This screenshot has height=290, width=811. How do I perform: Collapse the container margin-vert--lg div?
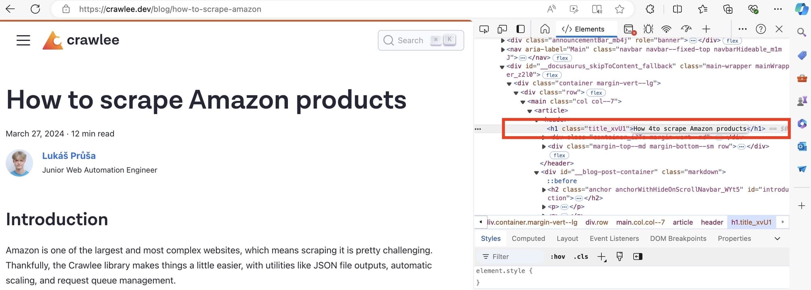point(509,84)
